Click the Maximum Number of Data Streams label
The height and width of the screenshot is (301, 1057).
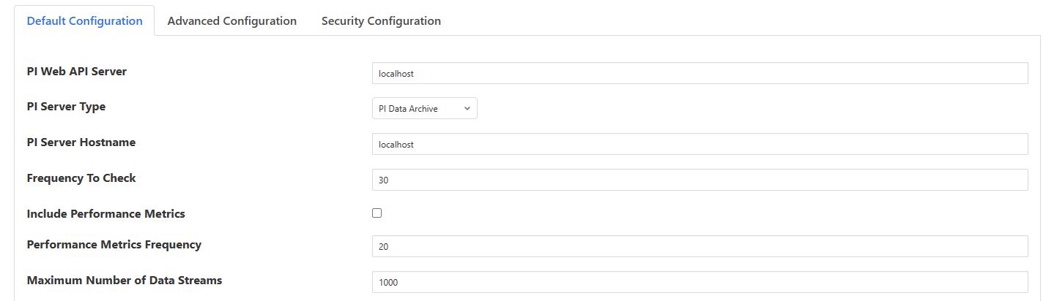click(x=124, y=280)
